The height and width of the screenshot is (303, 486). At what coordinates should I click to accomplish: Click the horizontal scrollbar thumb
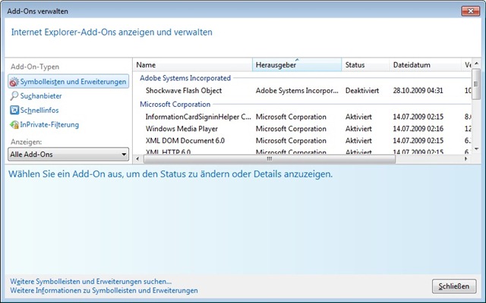270,159
